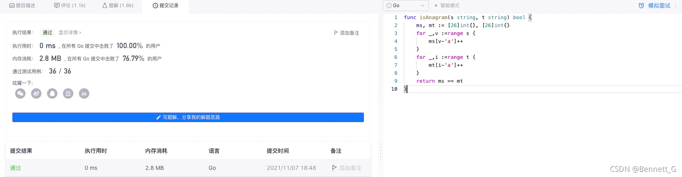Click line number 1 in the editor gutter
682x177 pixels.
tap(396, 18)
